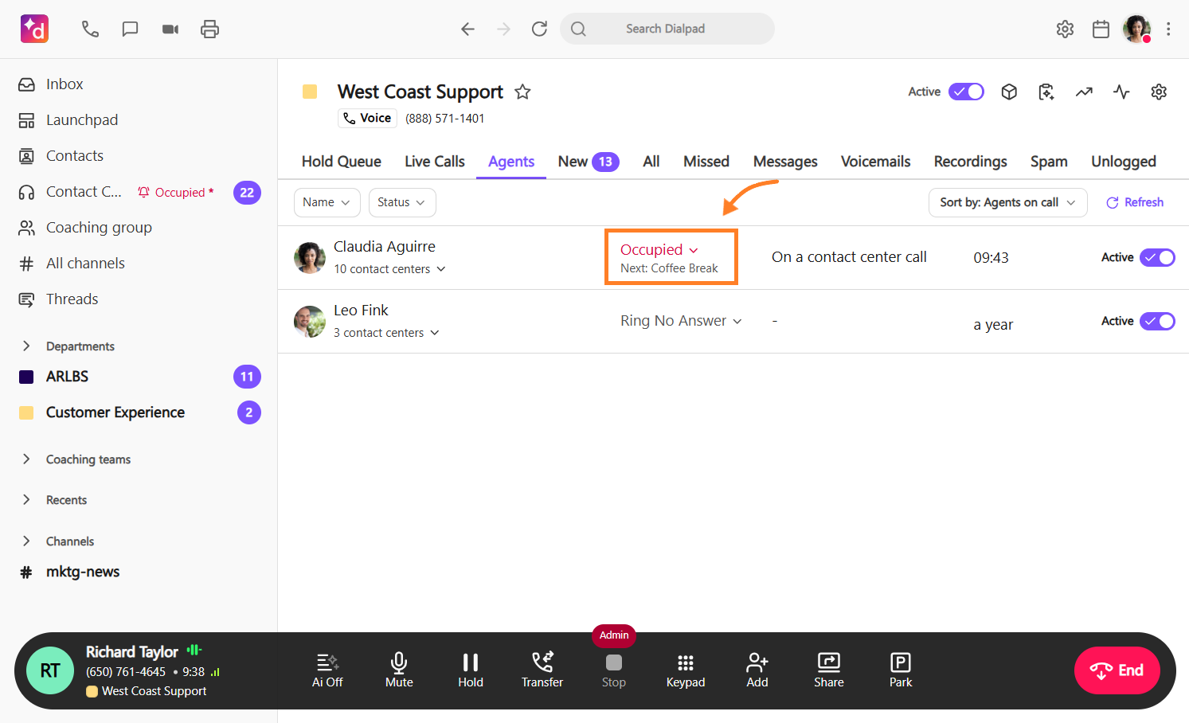Open the AI scorecard document icon

[1046, 92]
